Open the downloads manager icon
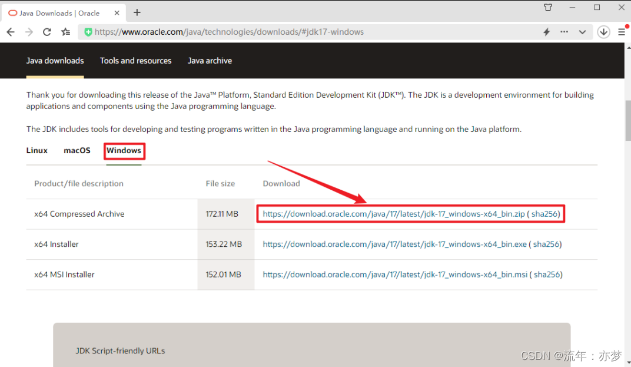631x367 pixels. click(x=603, y=32)
